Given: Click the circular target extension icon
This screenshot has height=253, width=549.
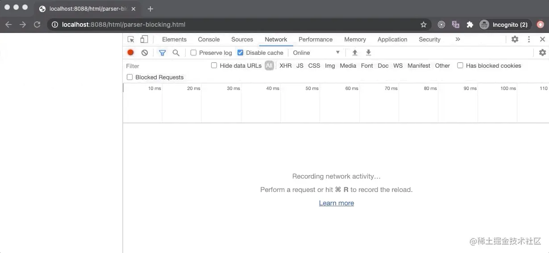Looking at the screenshot, I should tap(441, 24).
